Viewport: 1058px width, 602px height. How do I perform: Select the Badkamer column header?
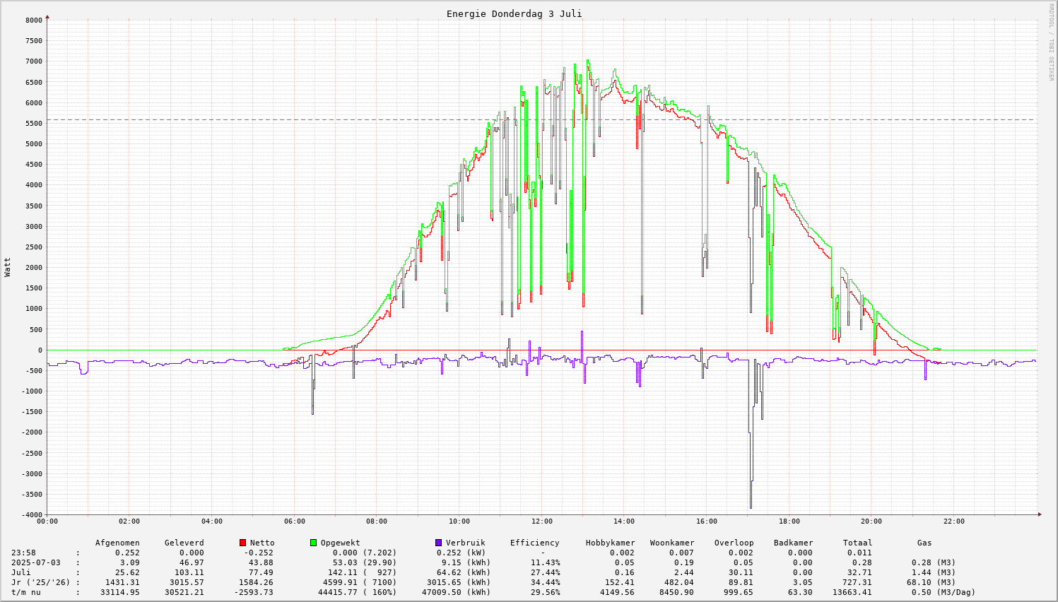coord(793,543)
